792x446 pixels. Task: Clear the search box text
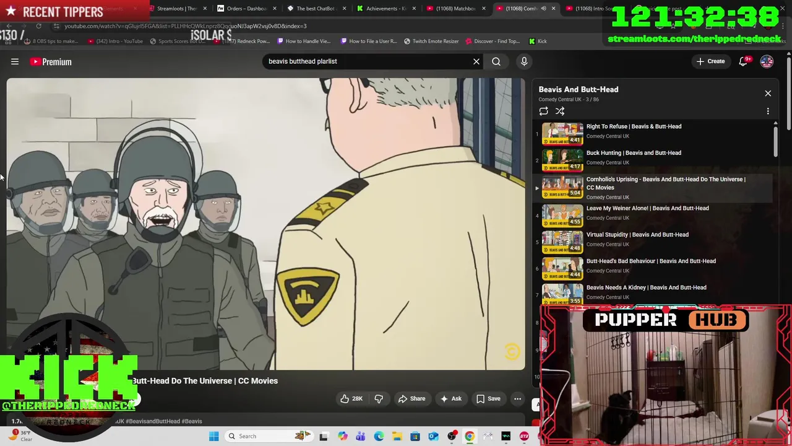pyautogui.click(x=476, y=61)
